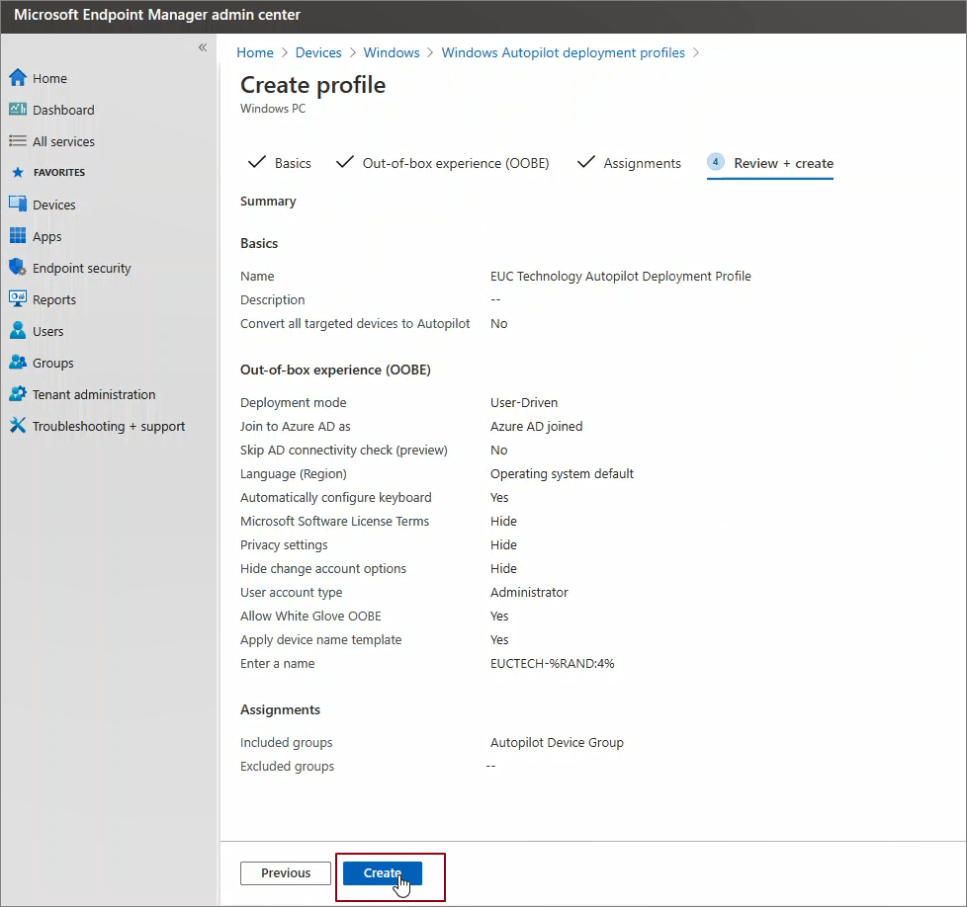Click the Apps grid icon
The height and width of the screenshot is (907, 967).
[18, 236]
